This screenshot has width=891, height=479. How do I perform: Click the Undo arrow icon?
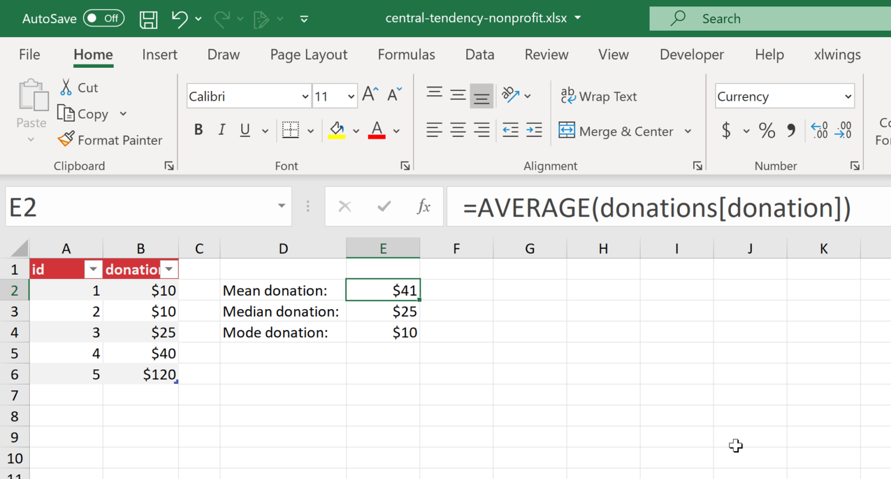179,19
